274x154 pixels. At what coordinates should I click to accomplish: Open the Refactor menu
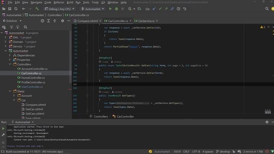[x=59, y=3]
